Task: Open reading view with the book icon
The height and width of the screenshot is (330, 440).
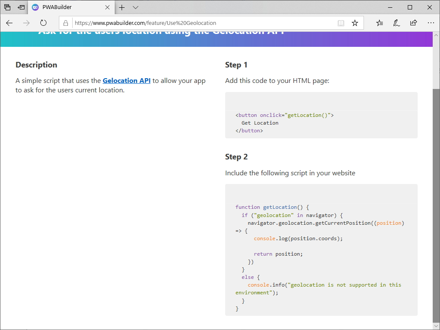Action: [341, 23]
